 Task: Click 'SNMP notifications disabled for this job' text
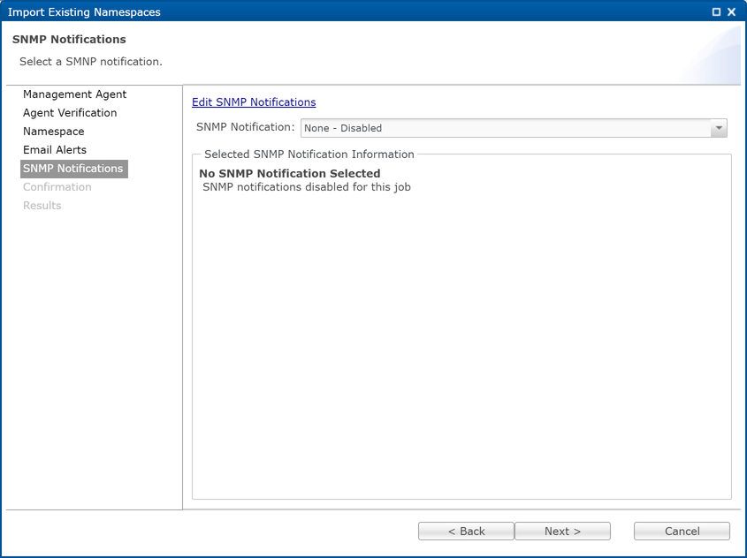coord(307,187)
